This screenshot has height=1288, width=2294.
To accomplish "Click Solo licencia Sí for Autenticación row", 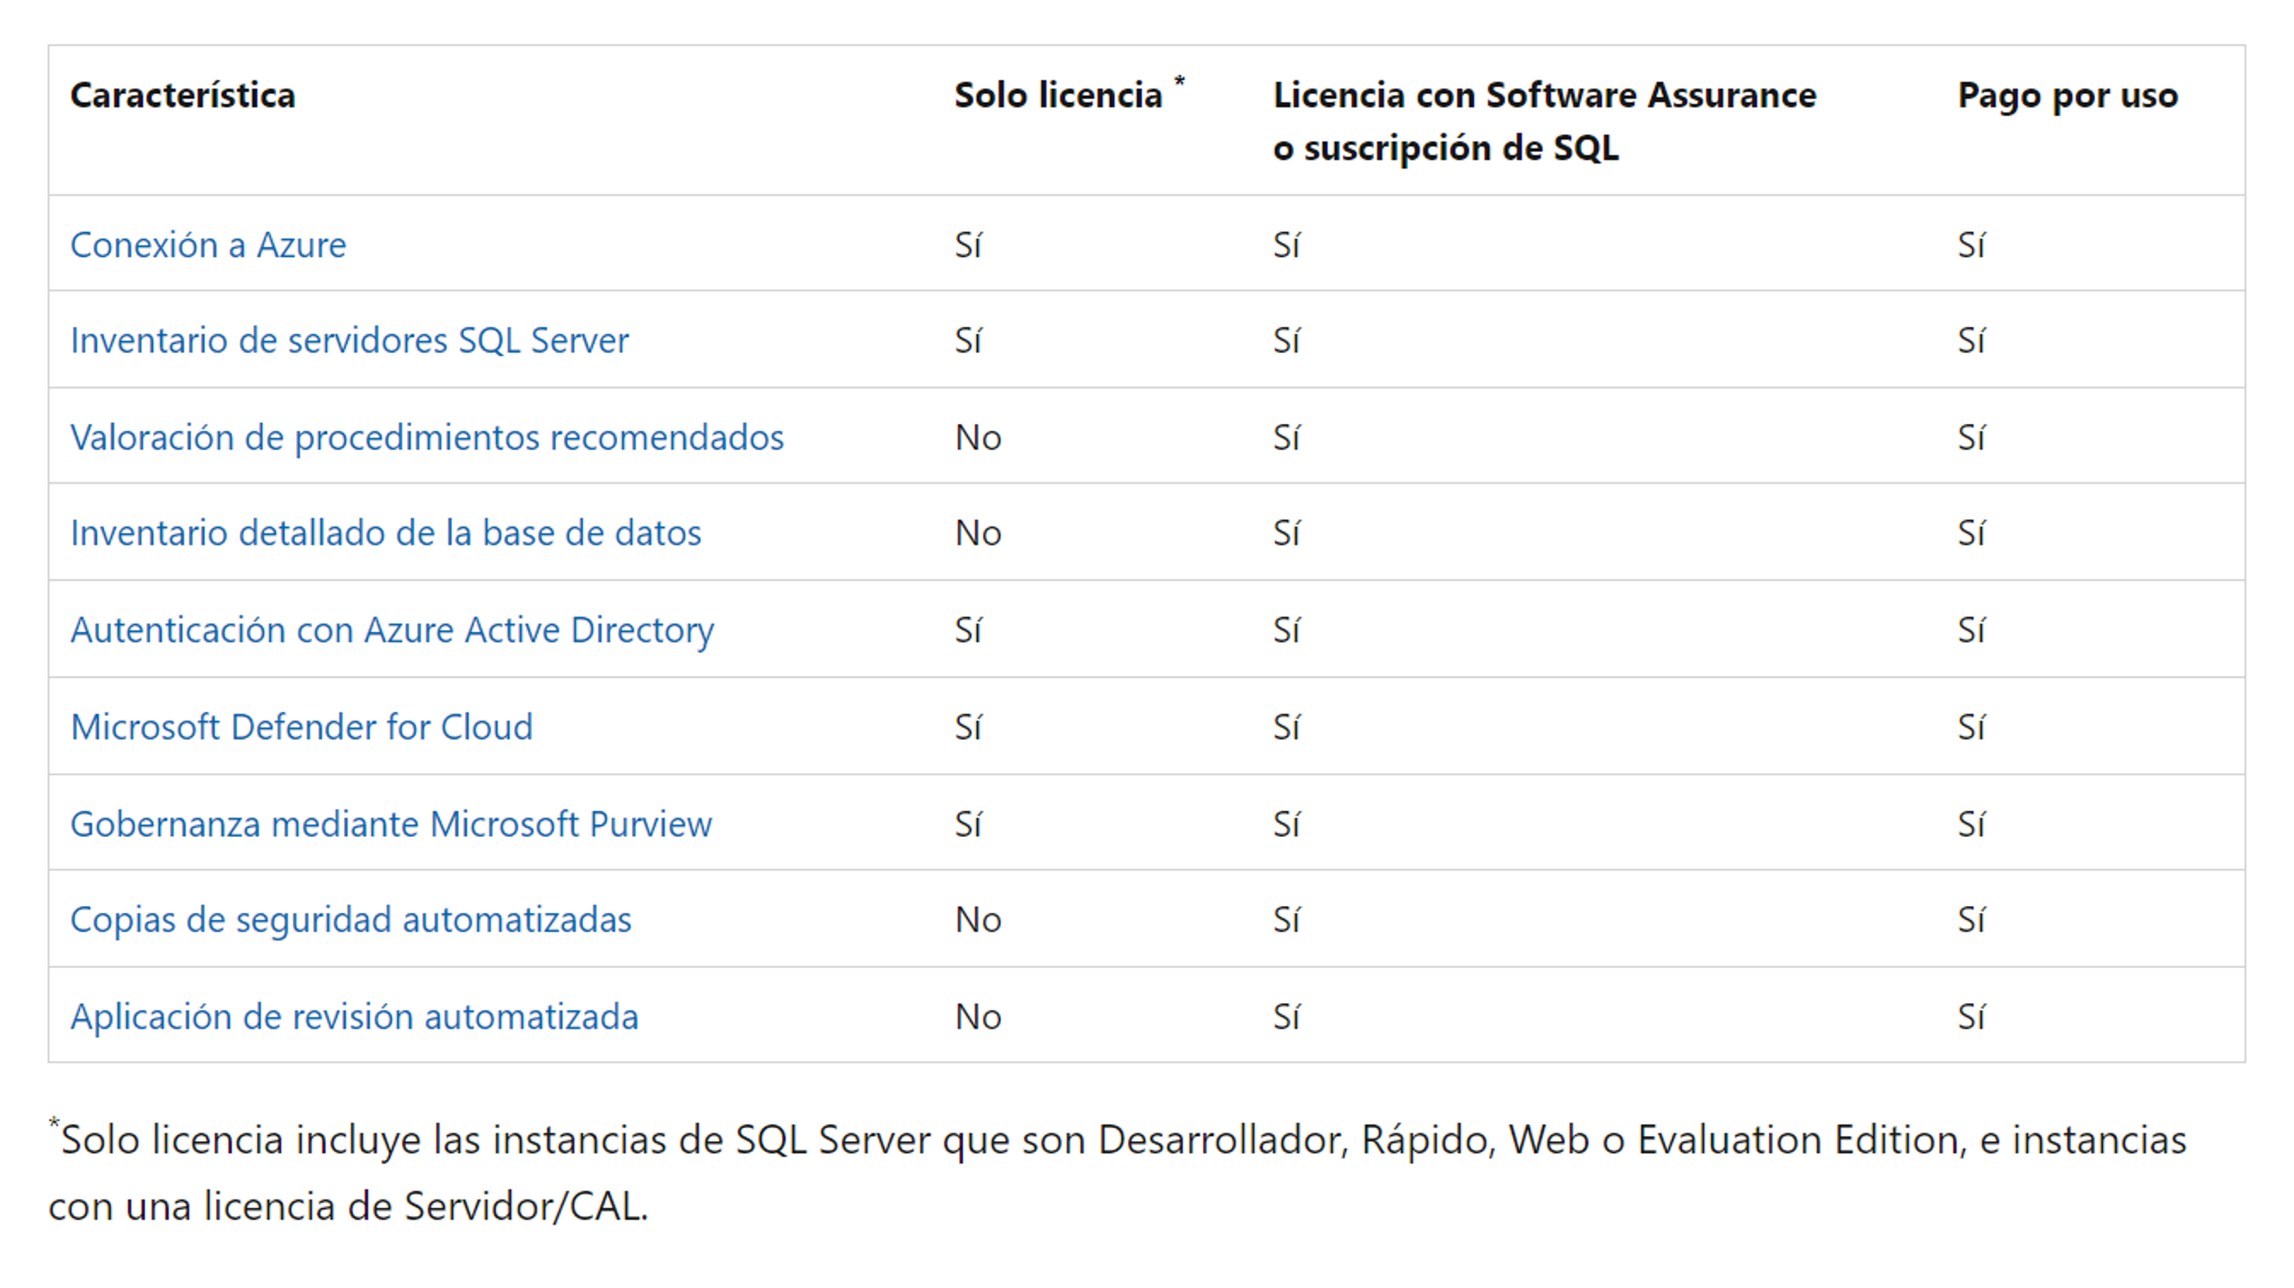I will coord(969,630).
